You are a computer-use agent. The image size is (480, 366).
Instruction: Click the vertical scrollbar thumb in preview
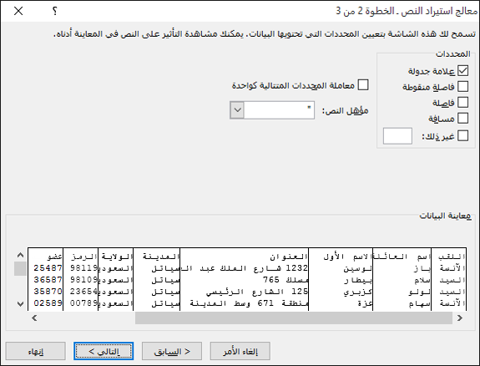point(20,268)
